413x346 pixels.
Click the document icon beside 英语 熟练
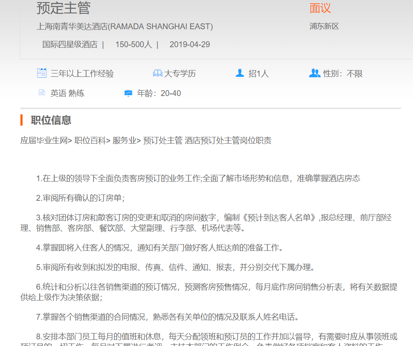[42, 93]
